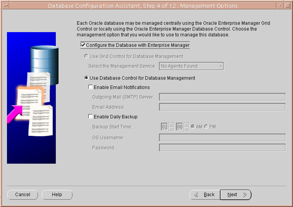293x207 pixels.
Task: Choose the AM radio option
Action: pyautogui.click(x=193, y=127)
